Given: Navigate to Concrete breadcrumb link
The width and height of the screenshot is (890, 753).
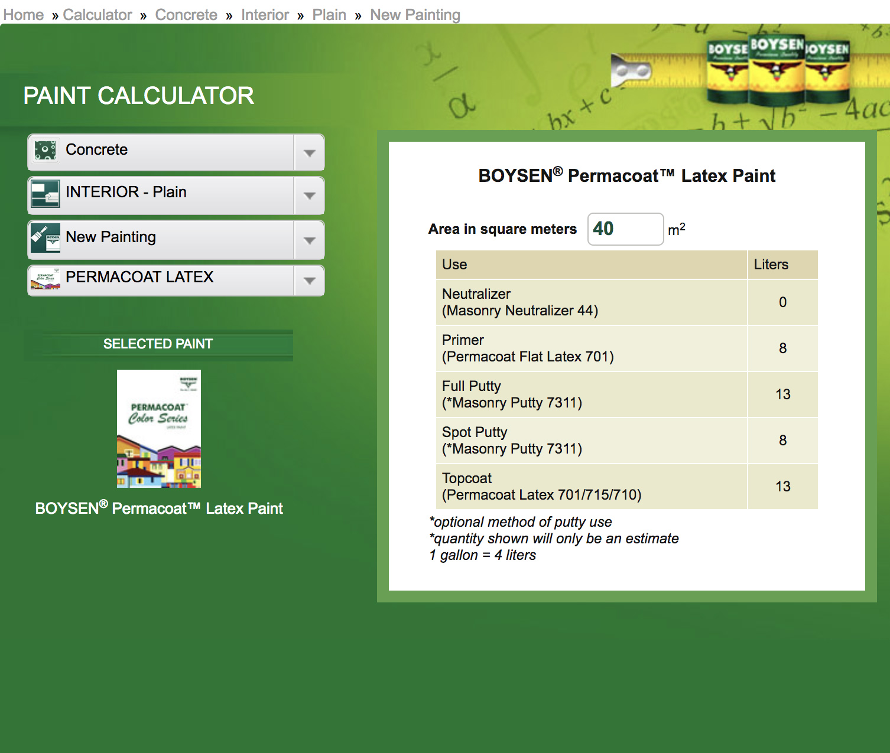Looking at the screenshot, I should click(186, 15).
